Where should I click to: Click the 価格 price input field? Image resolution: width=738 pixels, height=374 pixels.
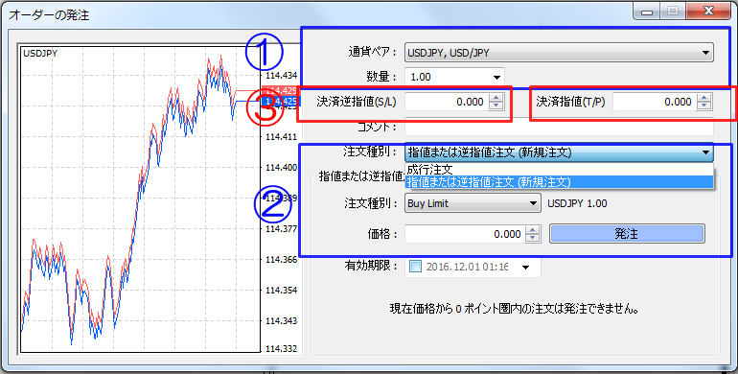[465, 234]
